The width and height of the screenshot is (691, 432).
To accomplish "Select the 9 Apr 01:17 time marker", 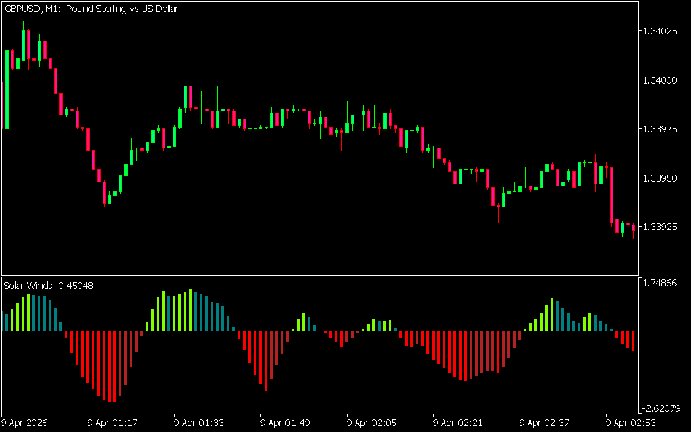I will (x=113, y=423).
